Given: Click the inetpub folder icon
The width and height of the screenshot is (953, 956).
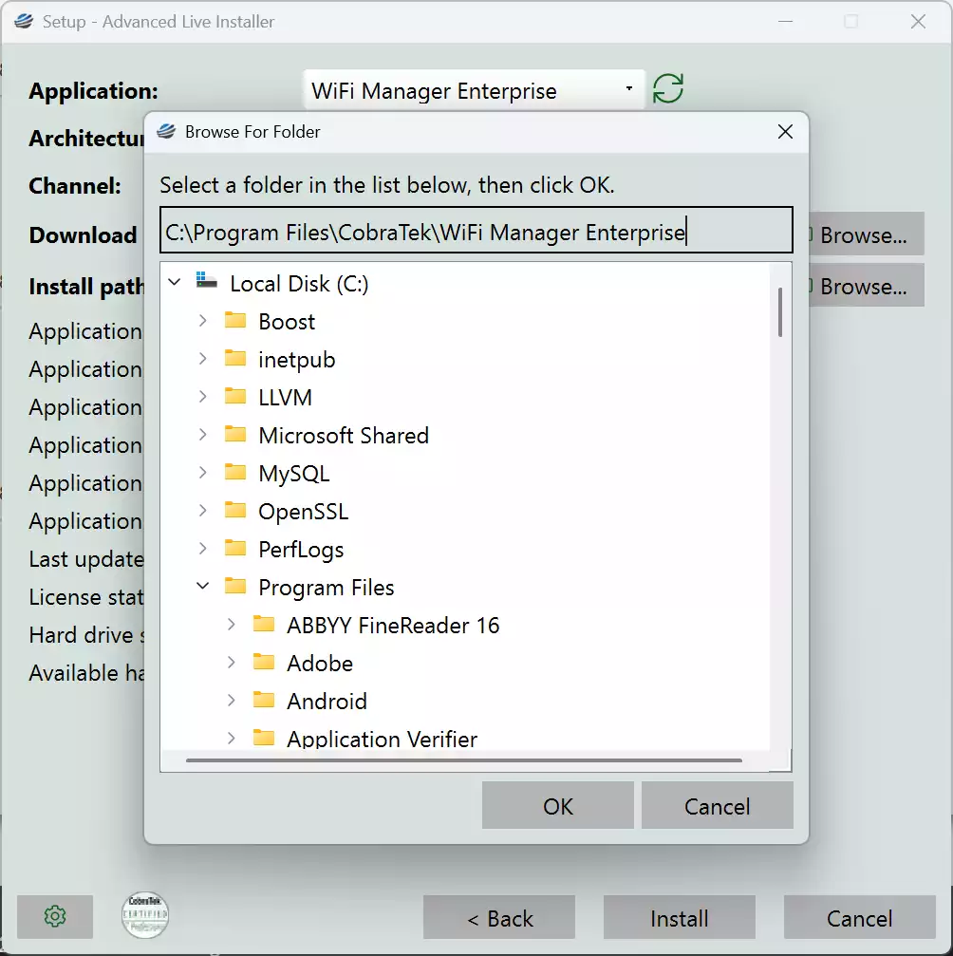Looking at the screenshot, I should (235, 358).
